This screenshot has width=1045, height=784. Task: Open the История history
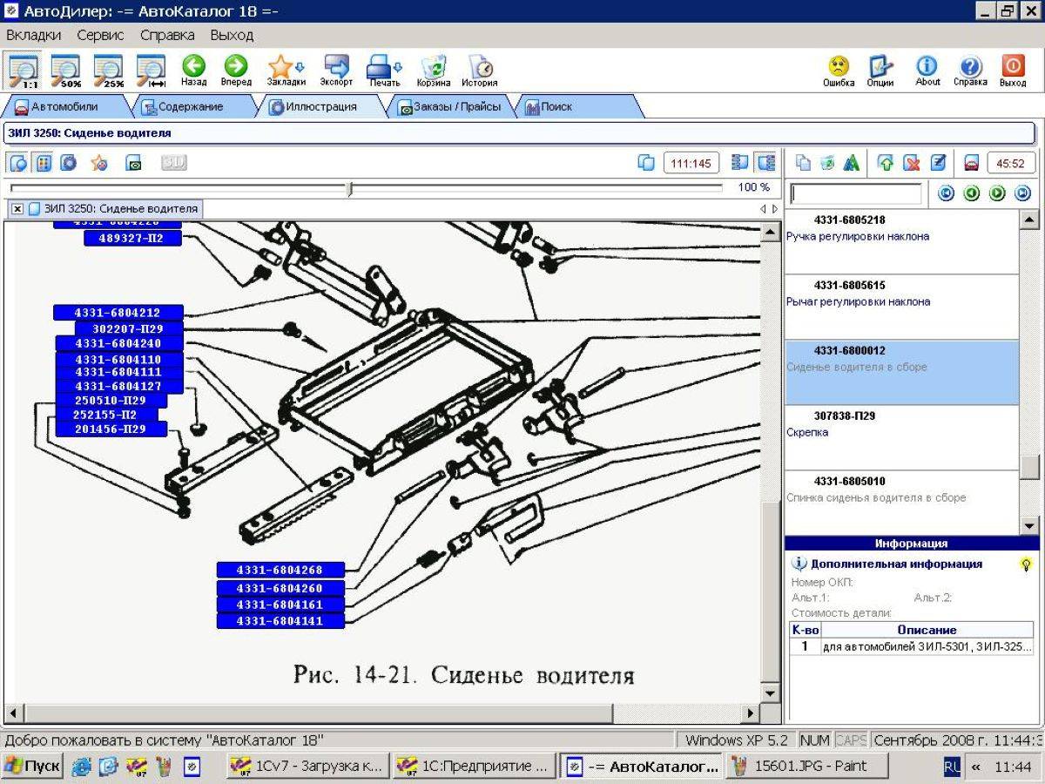pyautogui.click(x=479, y=70)
